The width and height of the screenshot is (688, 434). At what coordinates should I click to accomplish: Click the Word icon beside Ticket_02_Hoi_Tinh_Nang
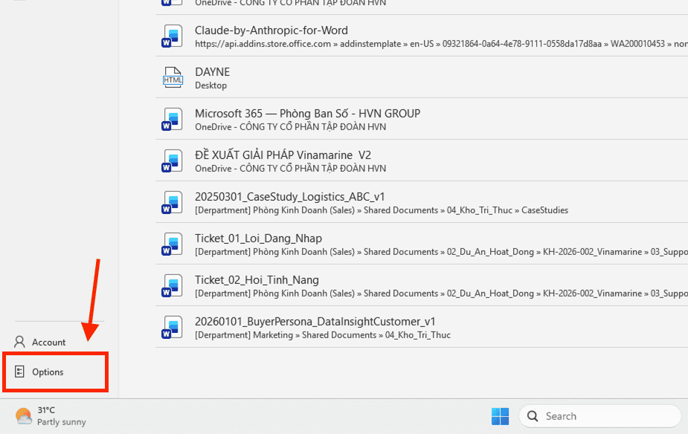(x=172, y=286)
